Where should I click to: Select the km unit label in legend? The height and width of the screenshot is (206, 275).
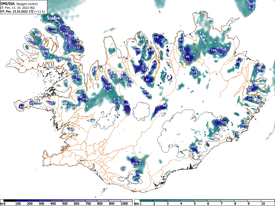coord(137,204)
